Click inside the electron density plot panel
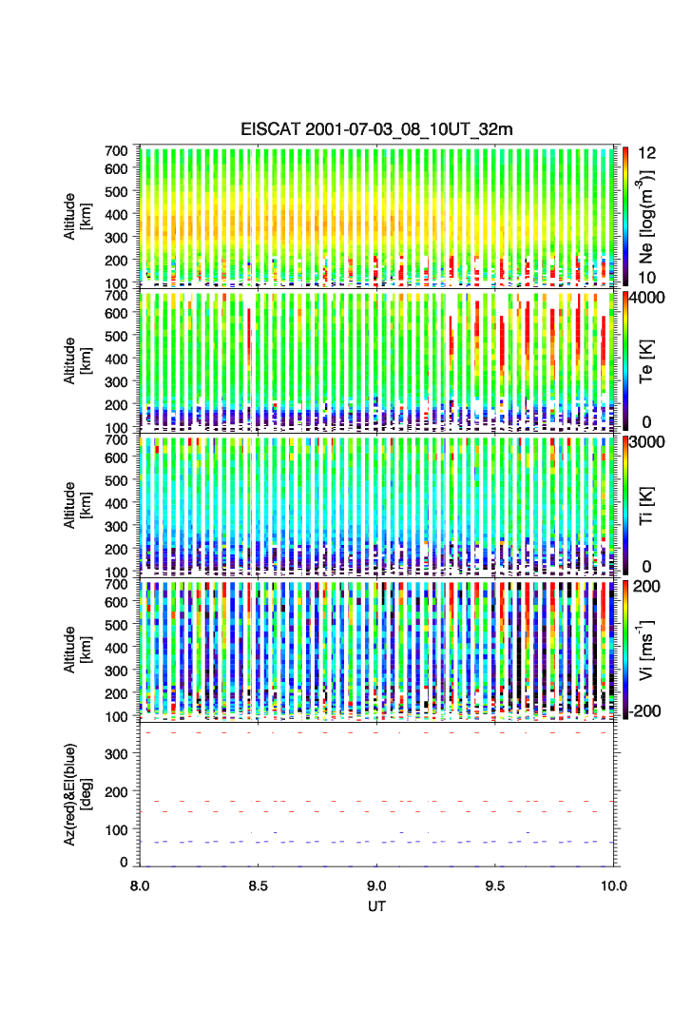 coord(377,216)
